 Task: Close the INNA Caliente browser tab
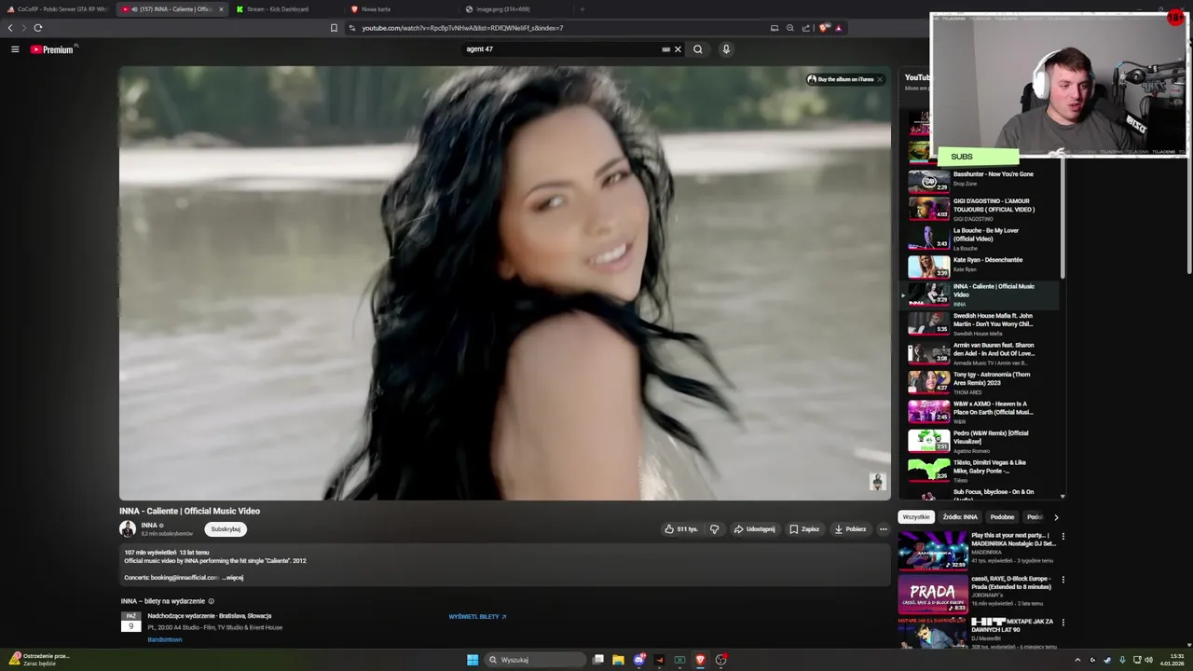[221, 9]
